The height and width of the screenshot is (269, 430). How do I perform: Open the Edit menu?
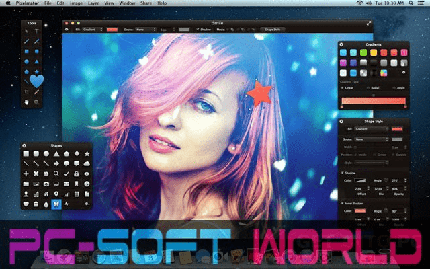(x=60, y=3)
